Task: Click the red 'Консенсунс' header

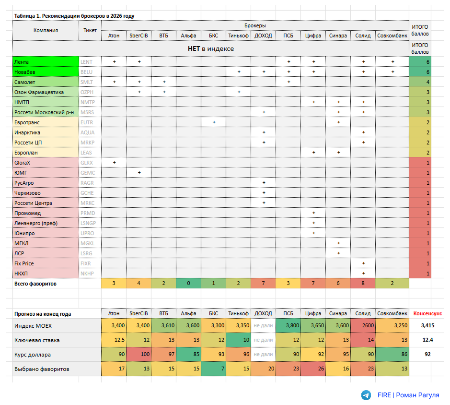Action: tap(427, 314)
